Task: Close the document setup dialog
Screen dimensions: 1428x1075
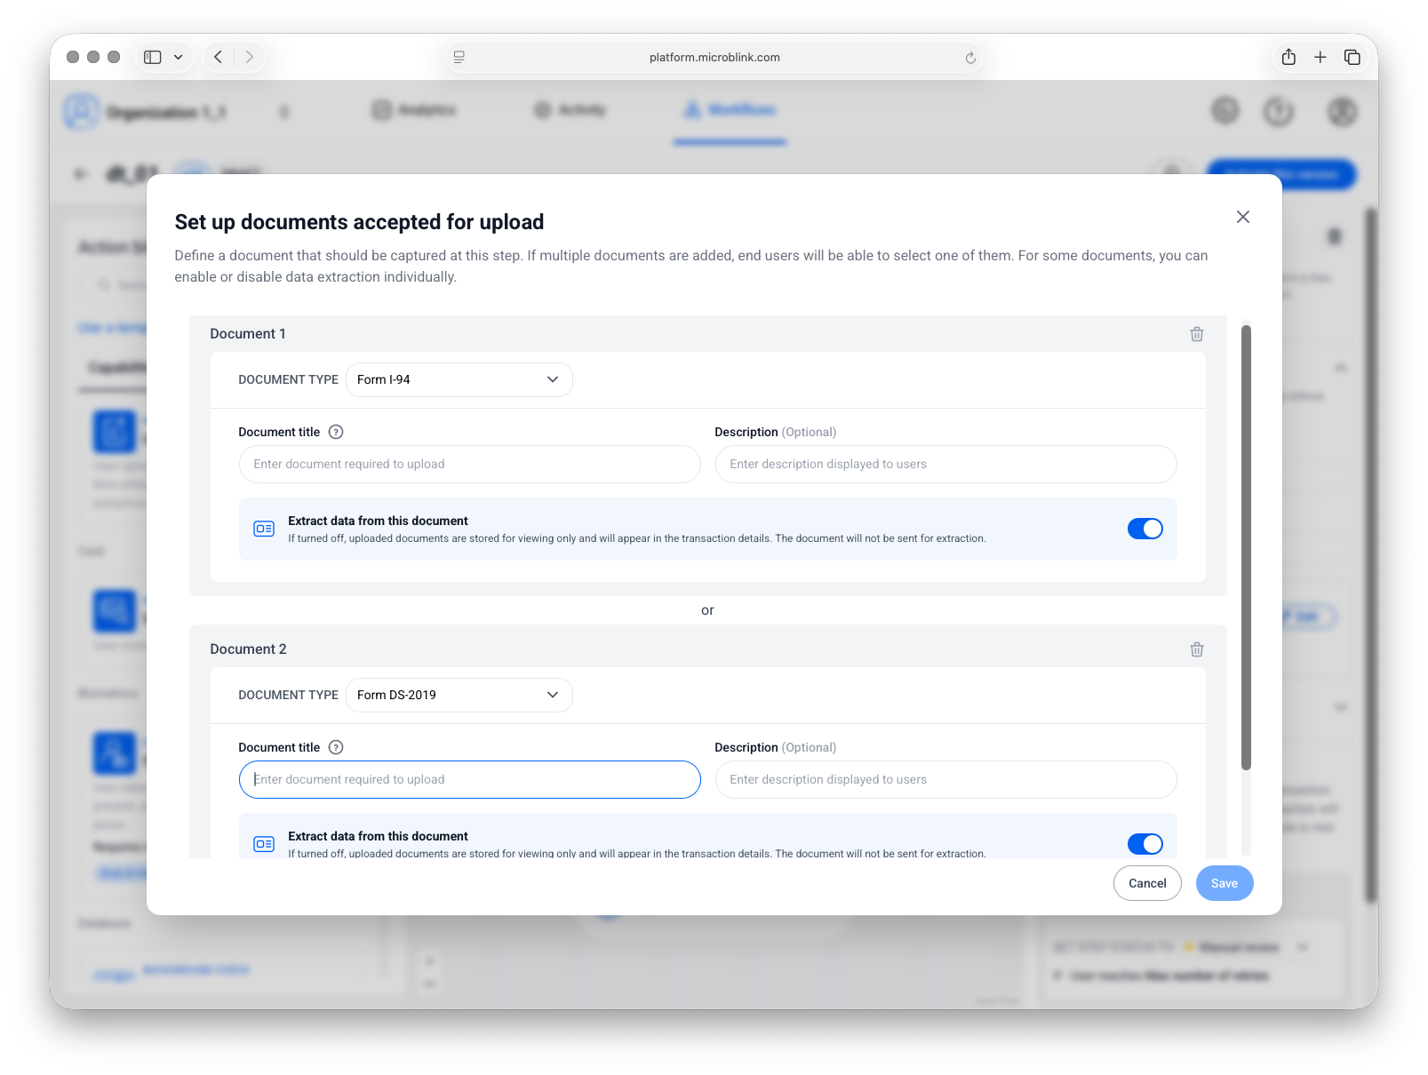Action: coord(1242,217)
